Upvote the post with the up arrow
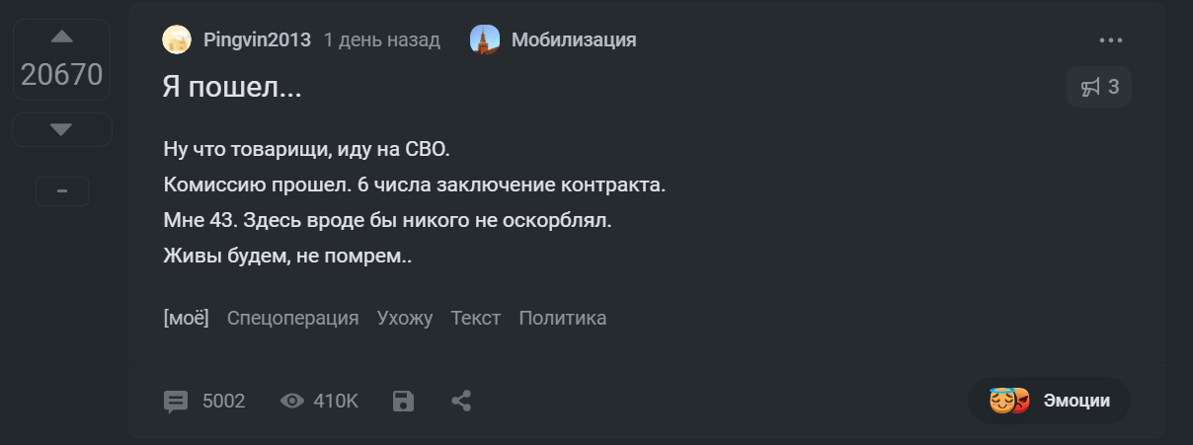This screenshot has width=1193, height=445. (62, 37)
